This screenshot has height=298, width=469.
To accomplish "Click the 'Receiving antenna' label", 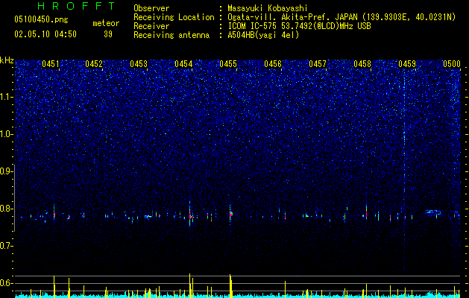I will pos(171,35).
